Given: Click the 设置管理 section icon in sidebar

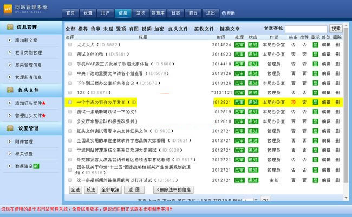Looking at the screenshot, I should (10, 128).
